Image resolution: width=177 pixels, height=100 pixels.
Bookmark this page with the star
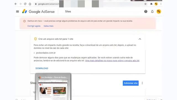point(145,4)
